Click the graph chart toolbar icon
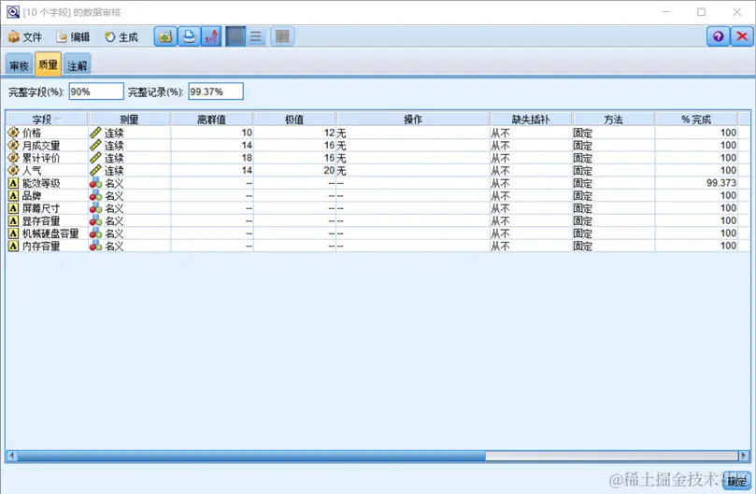Image resolution: width=756 pixels, height=494 pixels. (x=211, y=36)
